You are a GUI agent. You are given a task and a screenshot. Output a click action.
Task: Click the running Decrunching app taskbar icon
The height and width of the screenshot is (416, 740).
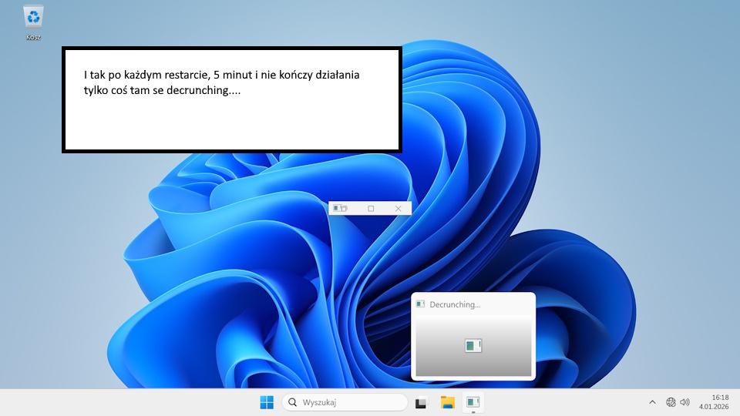[473, 402]
